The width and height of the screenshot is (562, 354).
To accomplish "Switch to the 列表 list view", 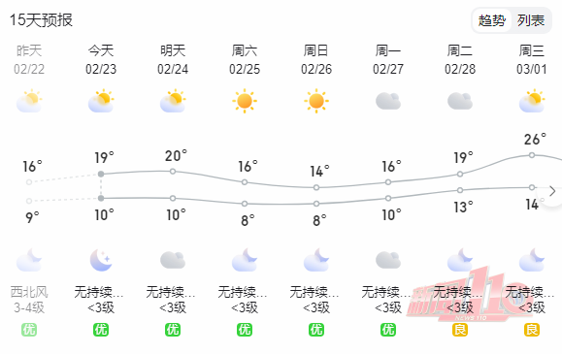I will coord(531,20).
